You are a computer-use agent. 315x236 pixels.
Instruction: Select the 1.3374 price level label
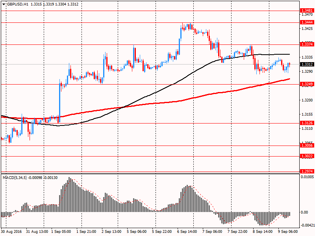307,44
